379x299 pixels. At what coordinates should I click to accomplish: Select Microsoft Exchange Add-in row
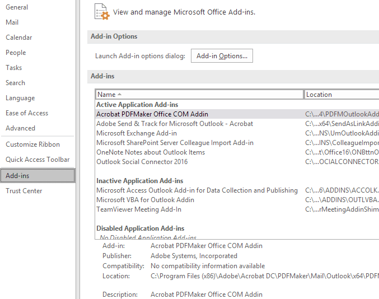tap(137, 133)
